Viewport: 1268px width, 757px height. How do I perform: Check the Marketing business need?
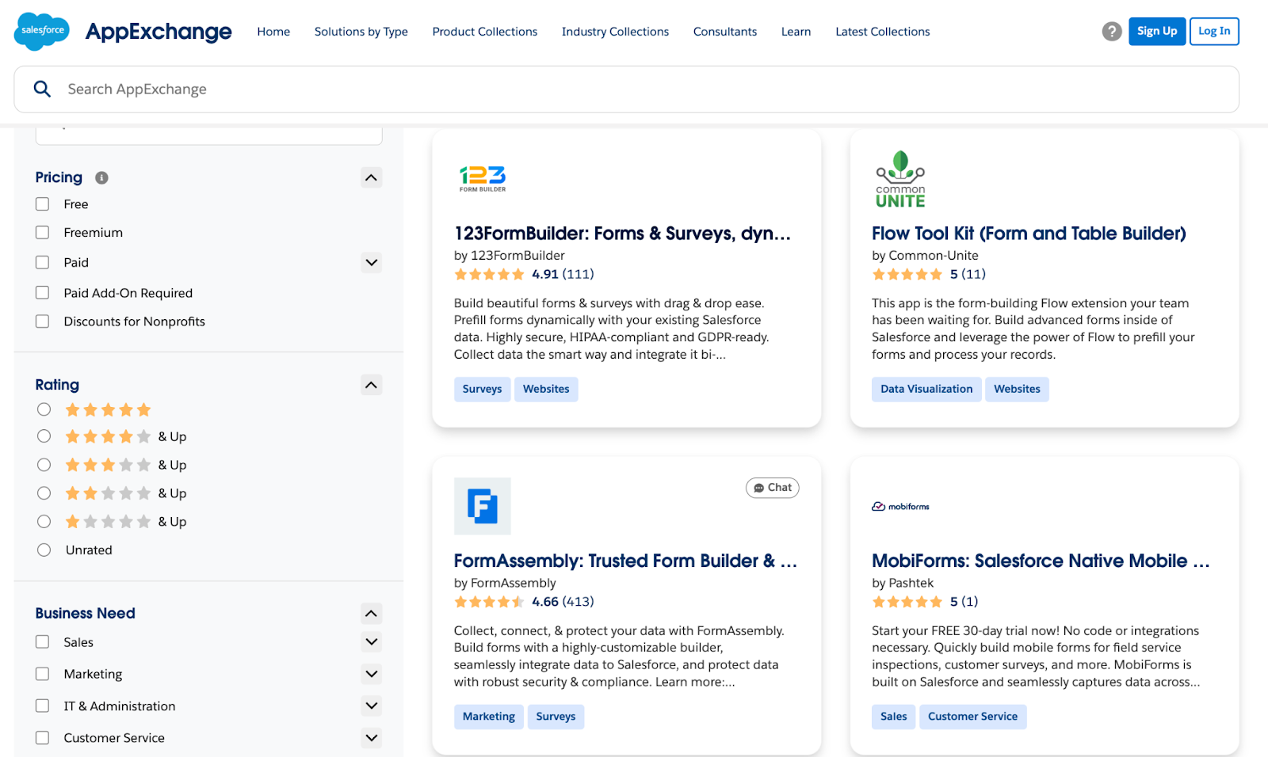pos(43,674)
